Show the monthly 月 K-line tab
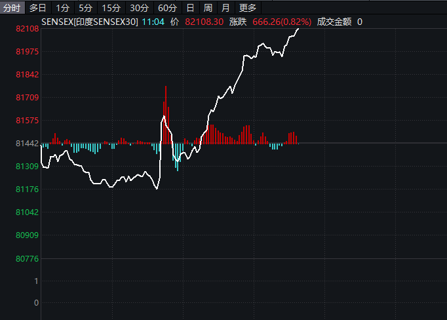The height and width of the screenshot is (320, 447). coord(225,8)
